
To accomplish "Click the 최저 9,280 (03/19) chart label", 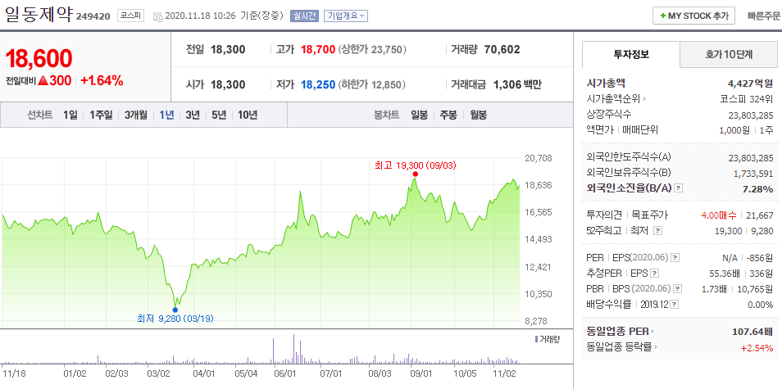I will (175, 319).
